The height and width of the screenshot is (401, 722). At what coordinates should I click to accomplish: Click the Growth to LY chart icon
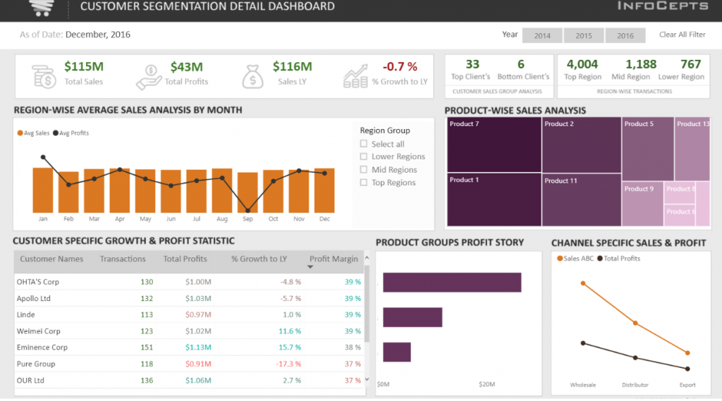355,76
